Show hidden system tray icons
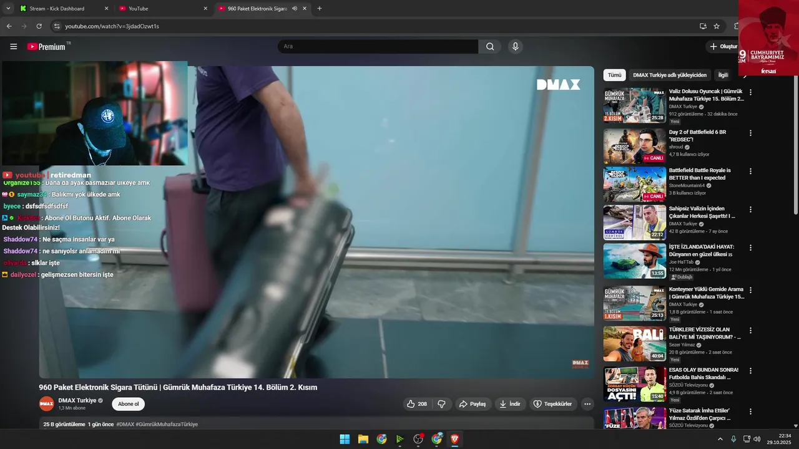 click(x=720, y=439)
